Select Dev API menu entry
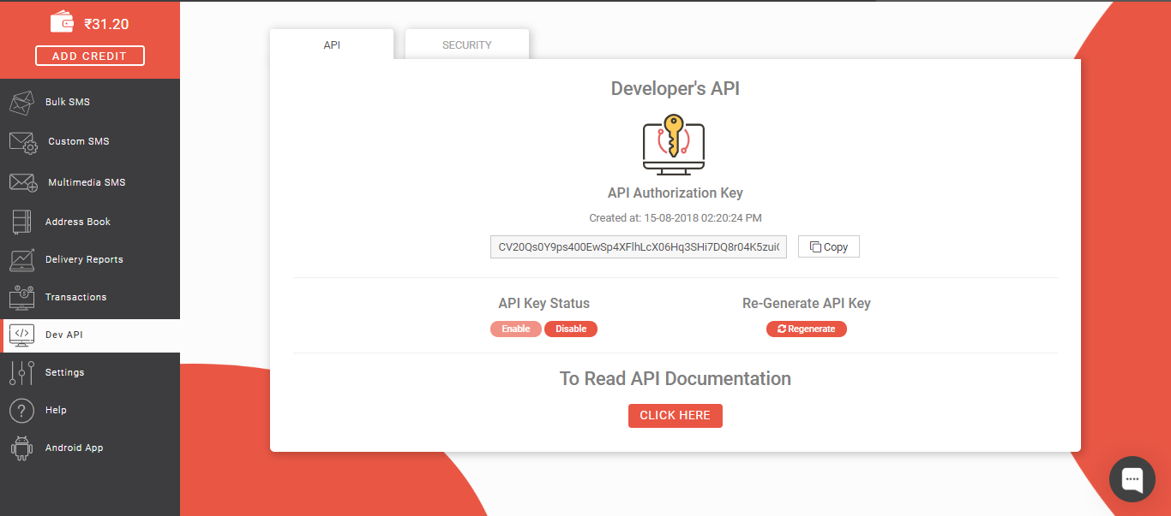 (x=90, y=335)
